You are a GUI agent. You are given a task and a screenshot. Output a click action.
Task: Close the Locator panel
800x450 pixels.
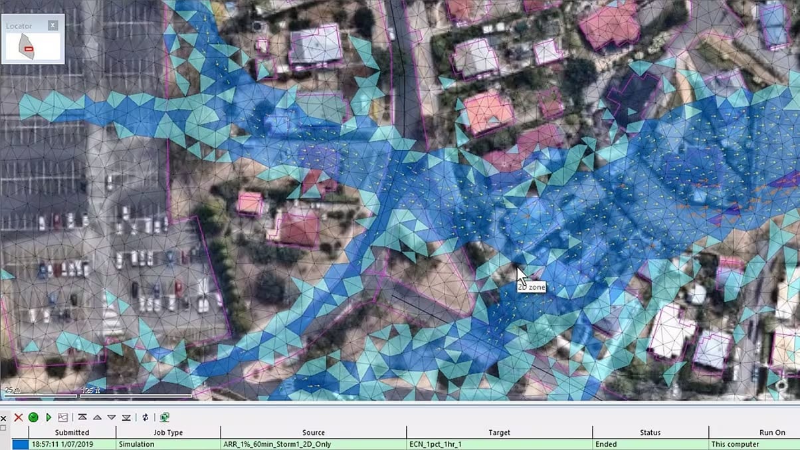(x=53, y=25)
